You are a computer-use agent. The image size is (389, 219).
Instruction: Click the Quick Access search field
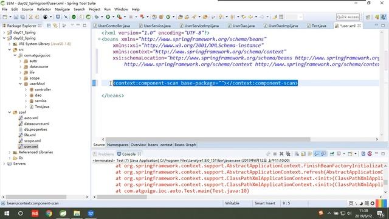348,17
